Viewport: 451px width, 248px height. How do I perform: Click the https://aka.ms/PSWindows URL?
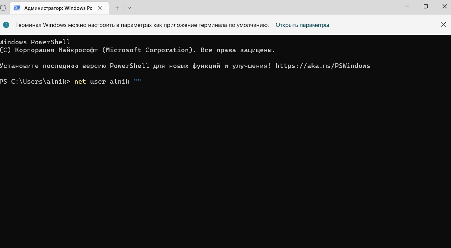click(323, 66)
